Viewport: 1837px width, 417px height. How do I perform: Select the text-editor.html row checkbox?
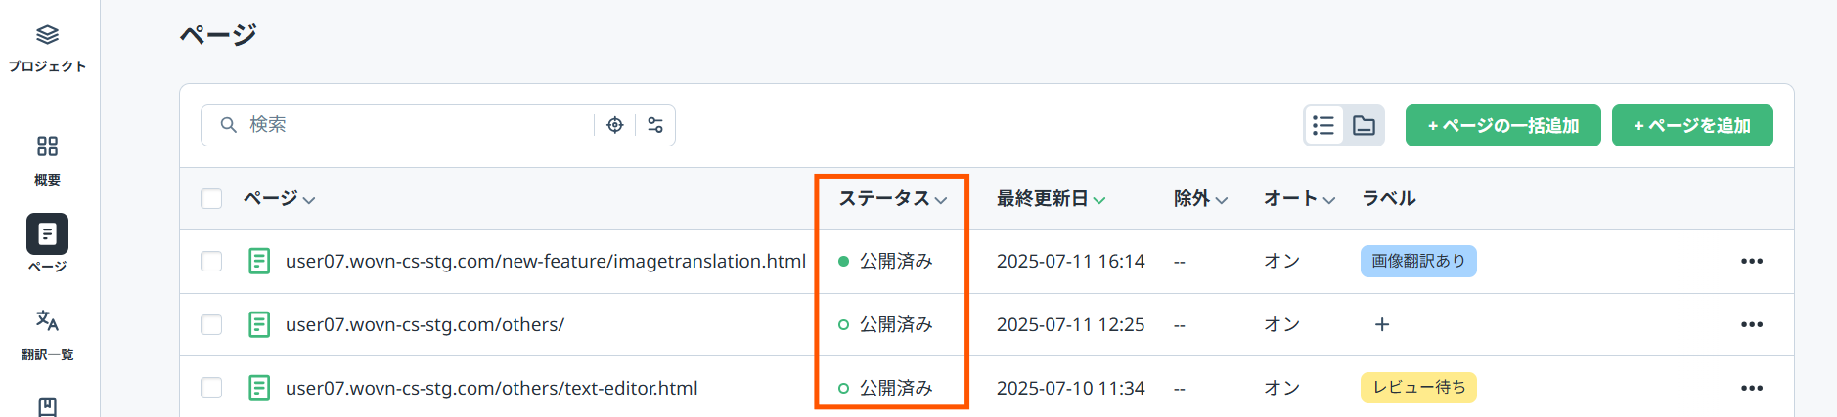tap(211, 388)
